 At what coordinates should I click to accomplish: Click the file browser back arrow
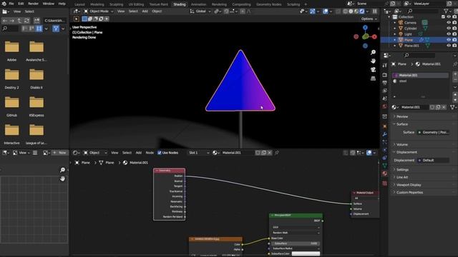coord(5,21)
